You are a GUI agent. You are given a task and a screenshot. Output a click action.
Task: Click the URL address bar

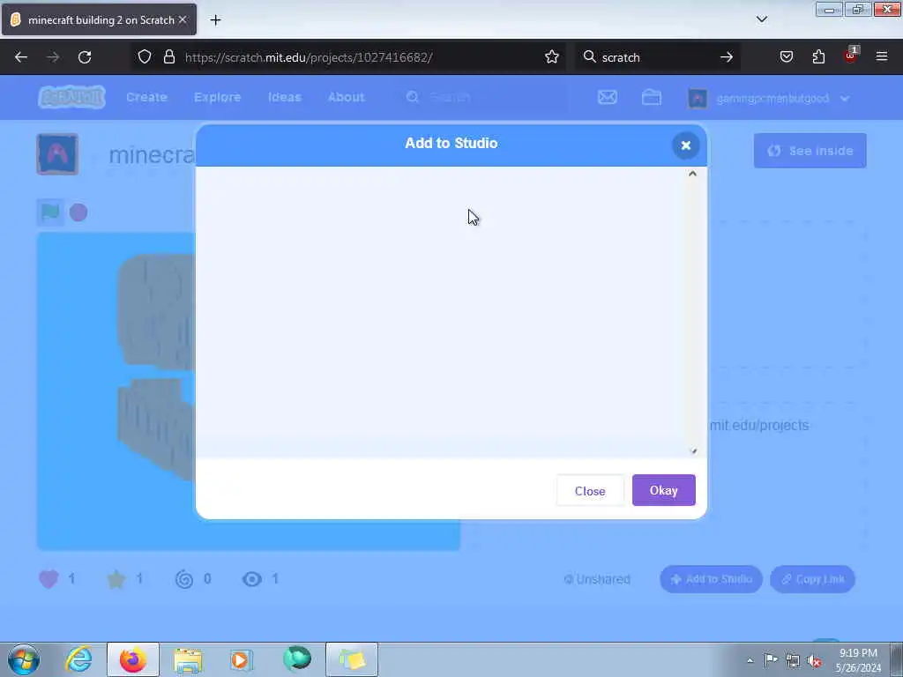(348, 57)
